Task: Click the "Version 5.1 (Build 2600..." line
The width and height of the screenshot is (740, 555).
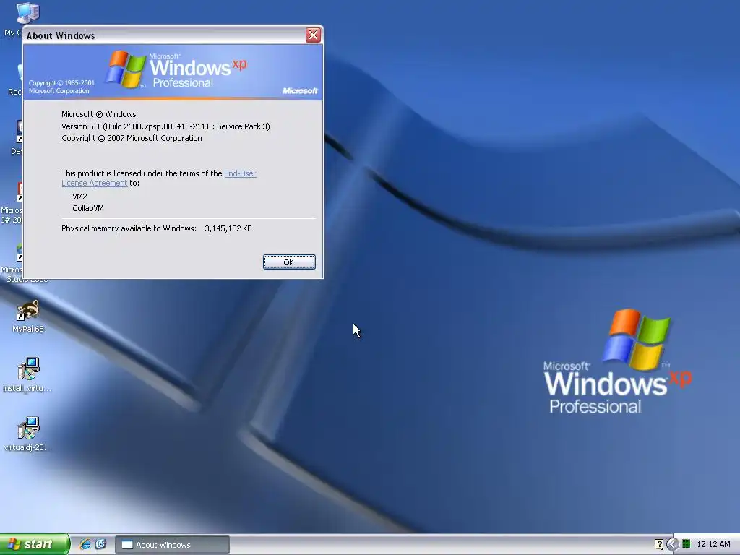Action: click(165, 126)
